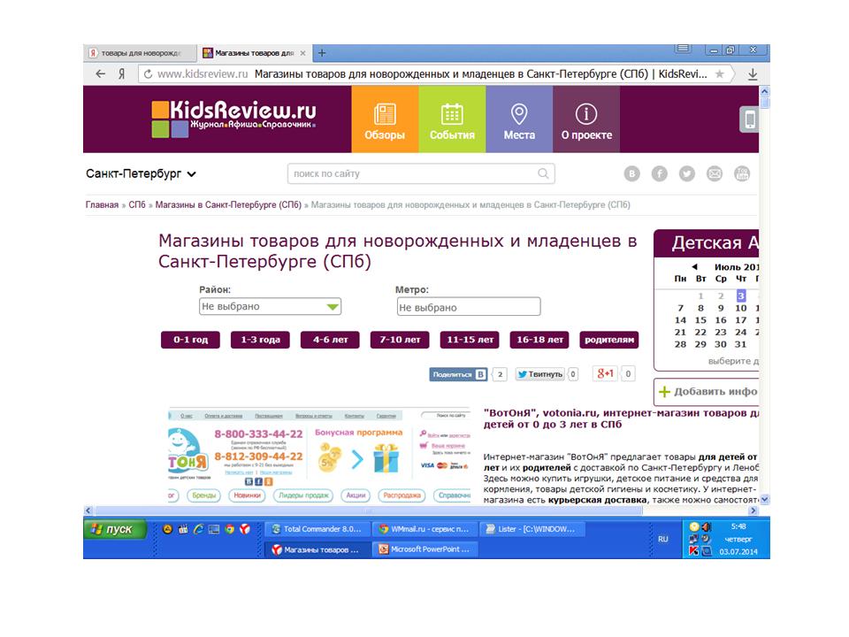849x637 pixels.
Task: Select the родителям filter
Action: pos(609,340)
